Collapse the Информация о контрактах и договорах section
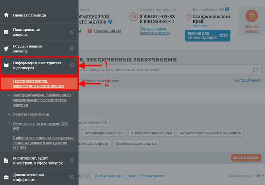The width and height of the screenshot is (265, 185). (x=72, y=65)
